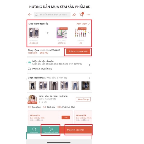
Task: Tap the back arrow icon
Action: 30,15
